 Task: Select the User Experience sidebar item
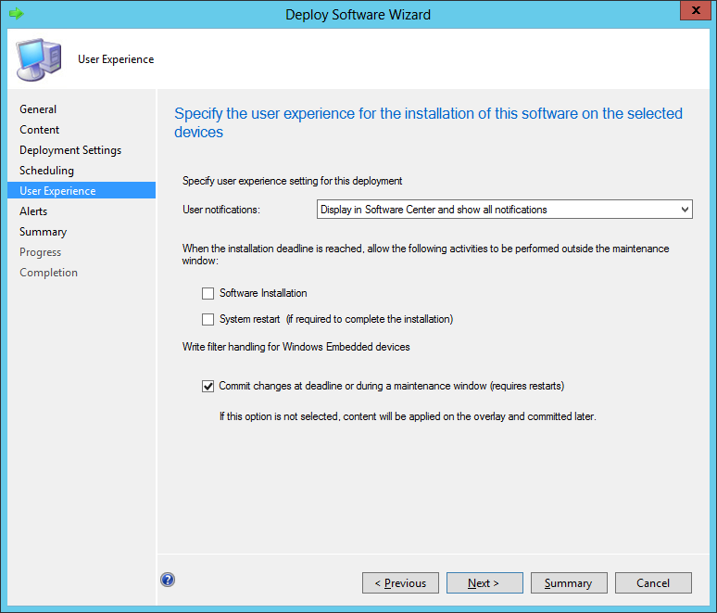pyautogui.click(x=57, y=191)
